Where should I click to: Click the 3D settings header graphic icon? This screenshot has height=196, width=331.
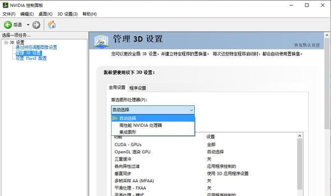101,40
